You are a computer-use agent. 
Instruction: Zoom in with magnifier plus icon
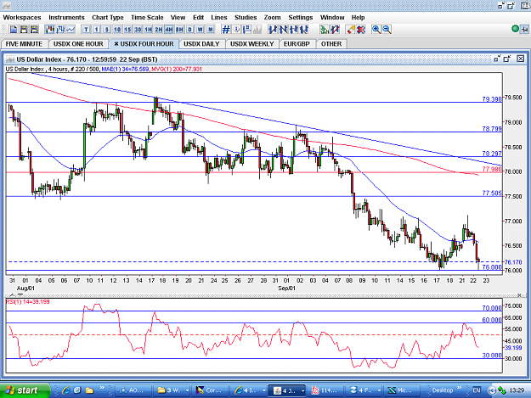coord(376,30)
